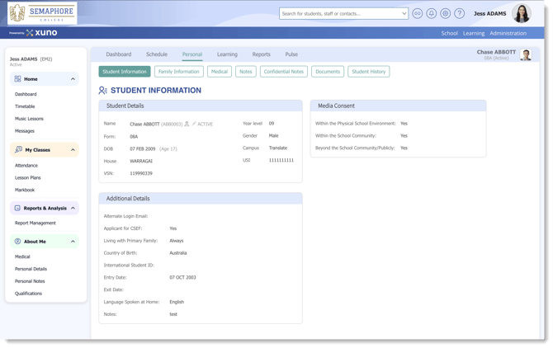Open the help question mark icon
This screenshot has width=553, height=348.
coord(459,14)
